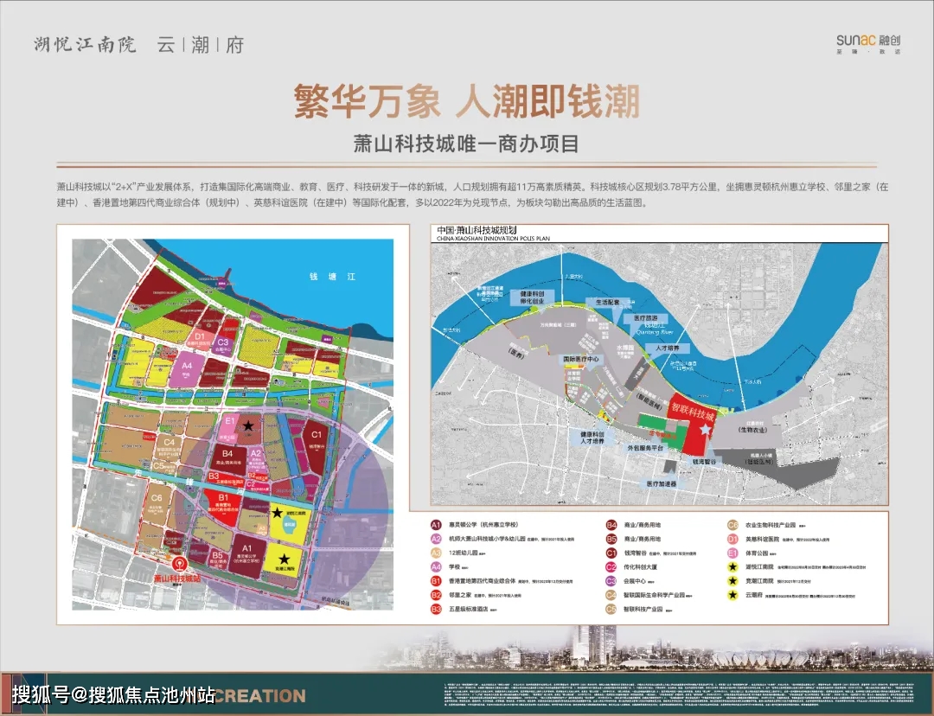Screen dimensions: 934x716
Task: Click the 湖悦江南院 calligraphy title
Action: (85, 44)
